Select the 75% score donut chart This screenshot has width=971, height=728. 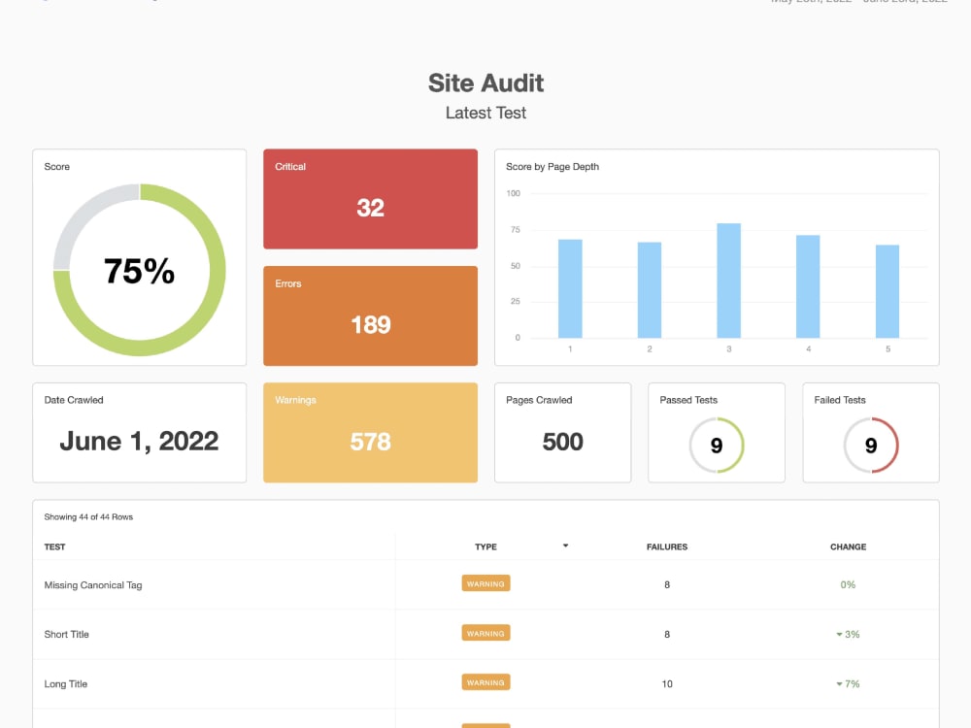coord(139,270)
